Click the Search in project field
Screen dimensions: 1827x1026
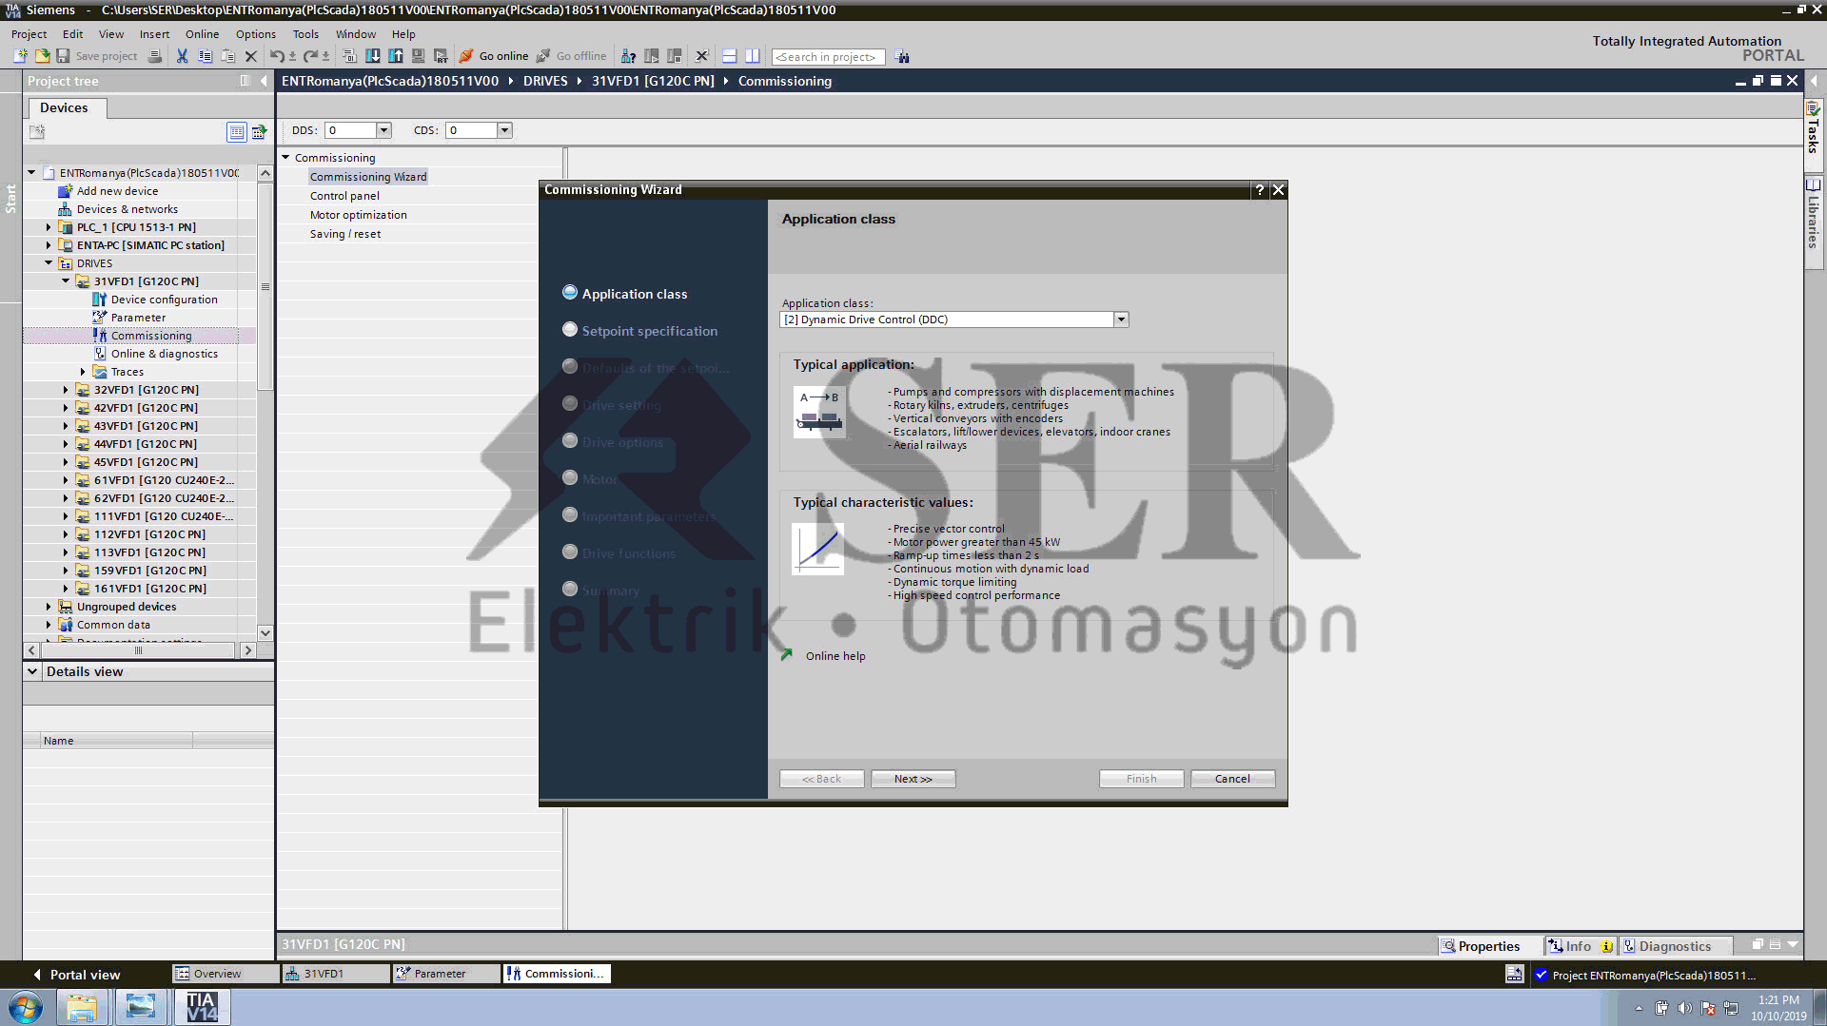coord(827,56)
